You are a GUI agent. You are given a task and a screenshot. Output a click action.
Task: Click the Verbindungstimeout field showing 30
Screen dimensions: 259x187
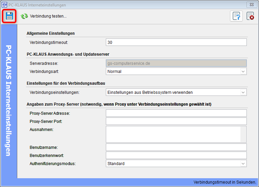pyautogui.click(x=176, y=43)
